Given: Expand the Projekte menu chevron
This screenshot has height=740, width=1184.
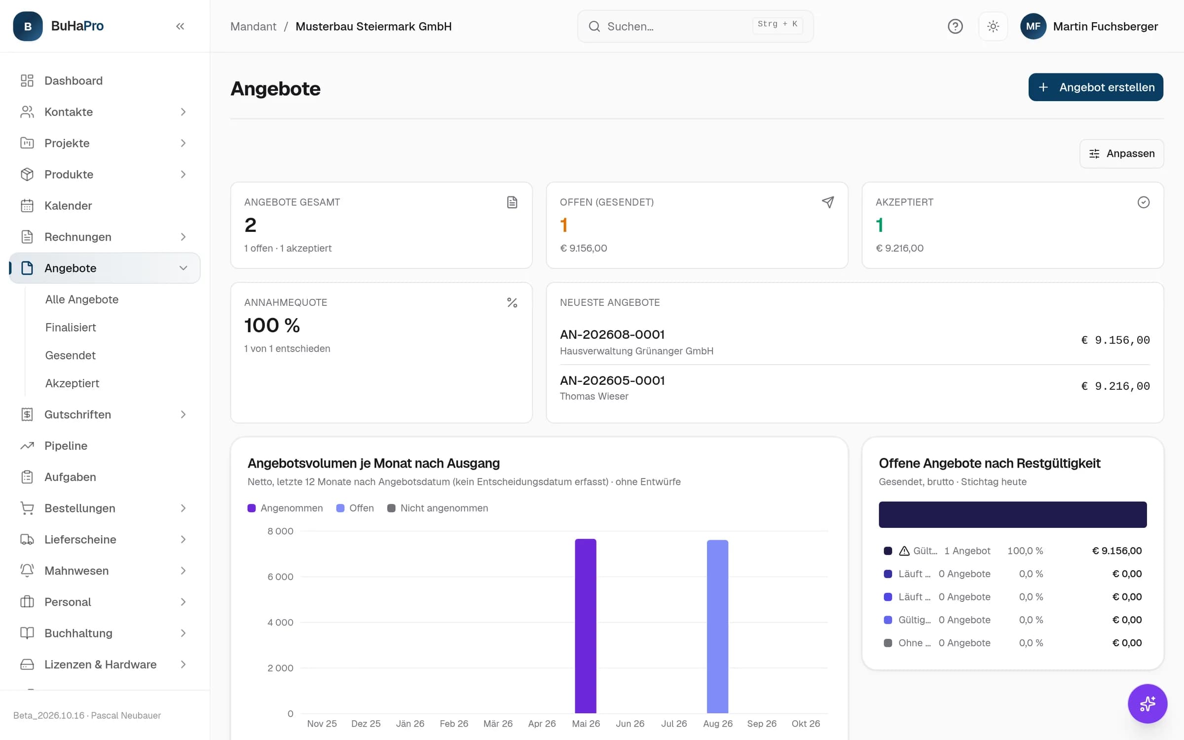Looking at the screenshot, I should 183,143.
